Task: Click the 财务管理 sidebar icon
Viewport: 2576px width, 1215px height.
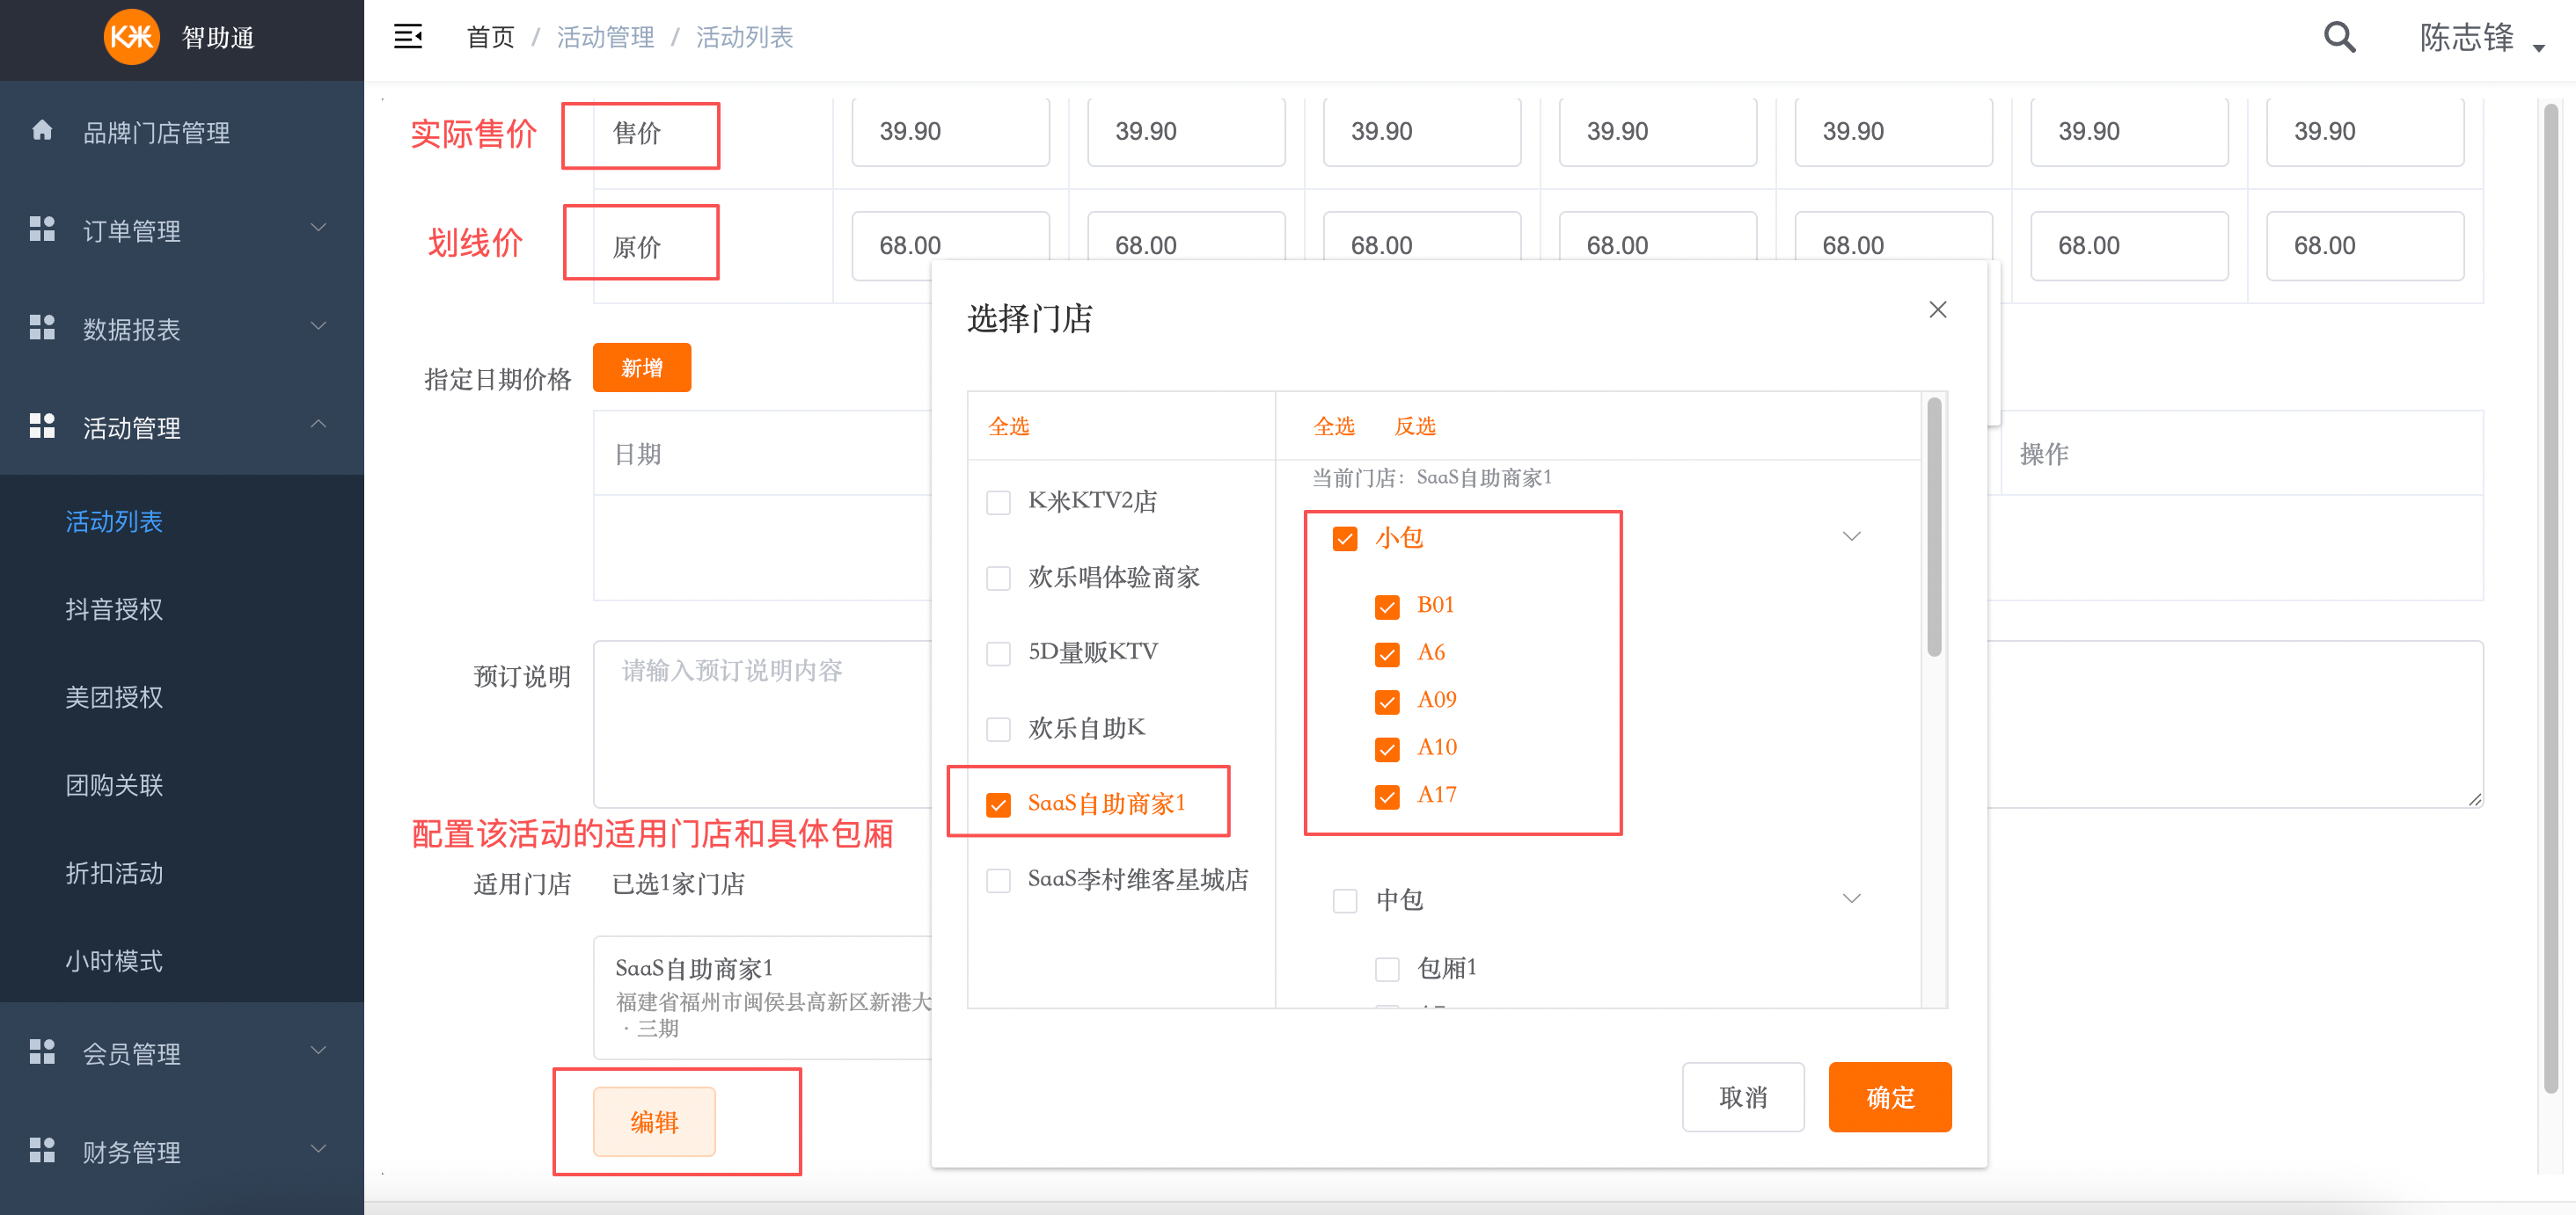Action: [x=42, y=1149]
